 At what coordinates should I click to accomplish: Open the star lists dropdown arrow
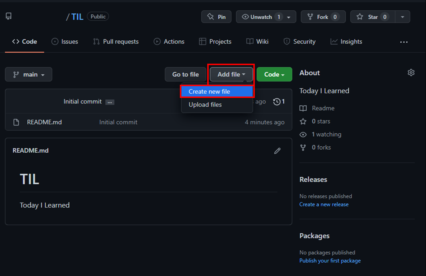[403, 17]
